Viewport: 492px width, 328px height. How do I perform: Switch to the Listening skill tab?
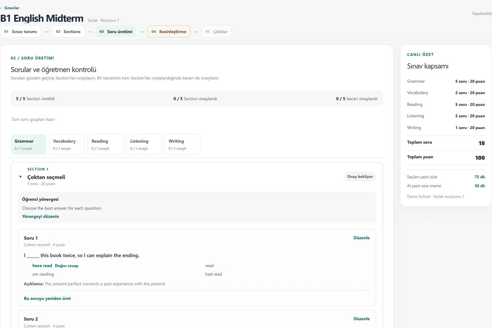pyautogui.click(x=144, y=144)
